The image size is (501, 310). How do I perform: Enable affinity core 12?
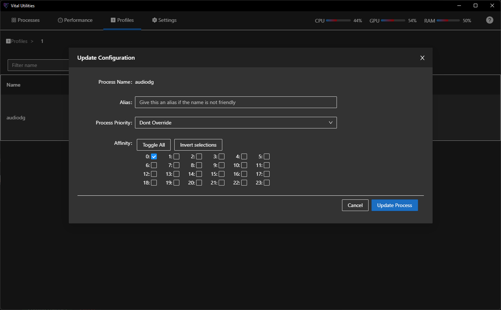(154, 174)
